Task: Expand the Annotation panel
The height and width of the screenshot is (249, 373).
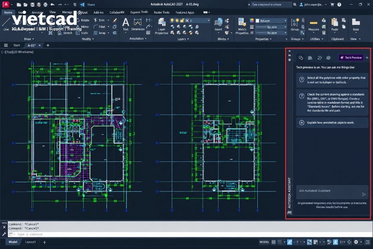Action: [138, 39]
